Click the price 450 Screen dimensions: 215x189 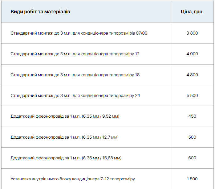(x=192, y=116)
